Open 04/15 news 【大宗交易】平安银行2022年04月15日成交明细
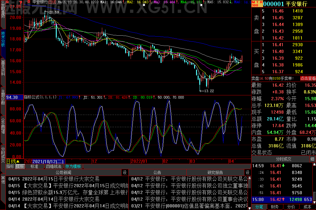Image resolution: width=316 pixels, height=210 pixels. click(x=75, y=186)
